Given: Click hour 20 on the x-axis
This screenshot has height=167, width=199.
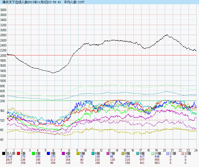Looking at the screenshot, I should click(164, 150).
